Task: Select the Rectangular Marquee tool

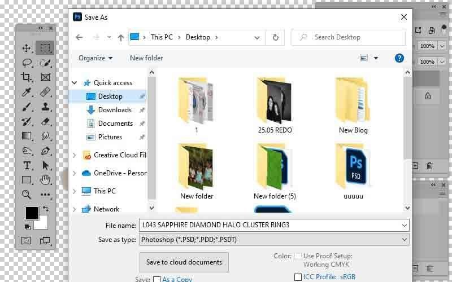Action: click(45, 48)
